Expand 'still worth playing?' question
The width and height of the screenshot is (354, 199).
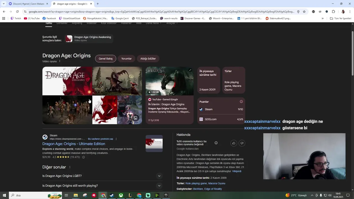(102, 186)
